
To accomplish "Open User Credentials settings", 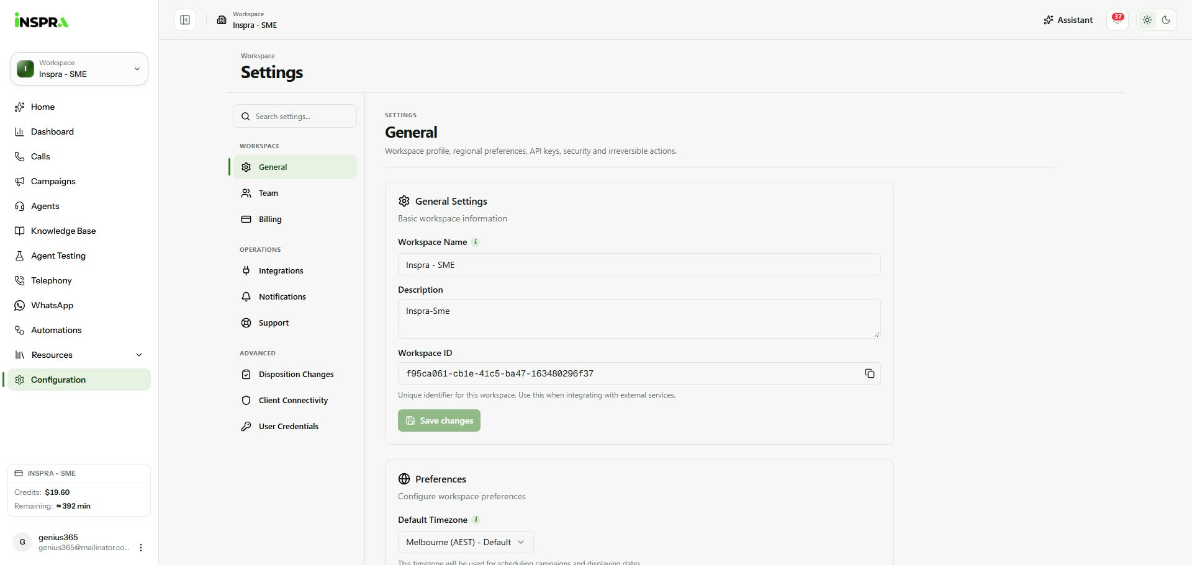I will (295, 426).
